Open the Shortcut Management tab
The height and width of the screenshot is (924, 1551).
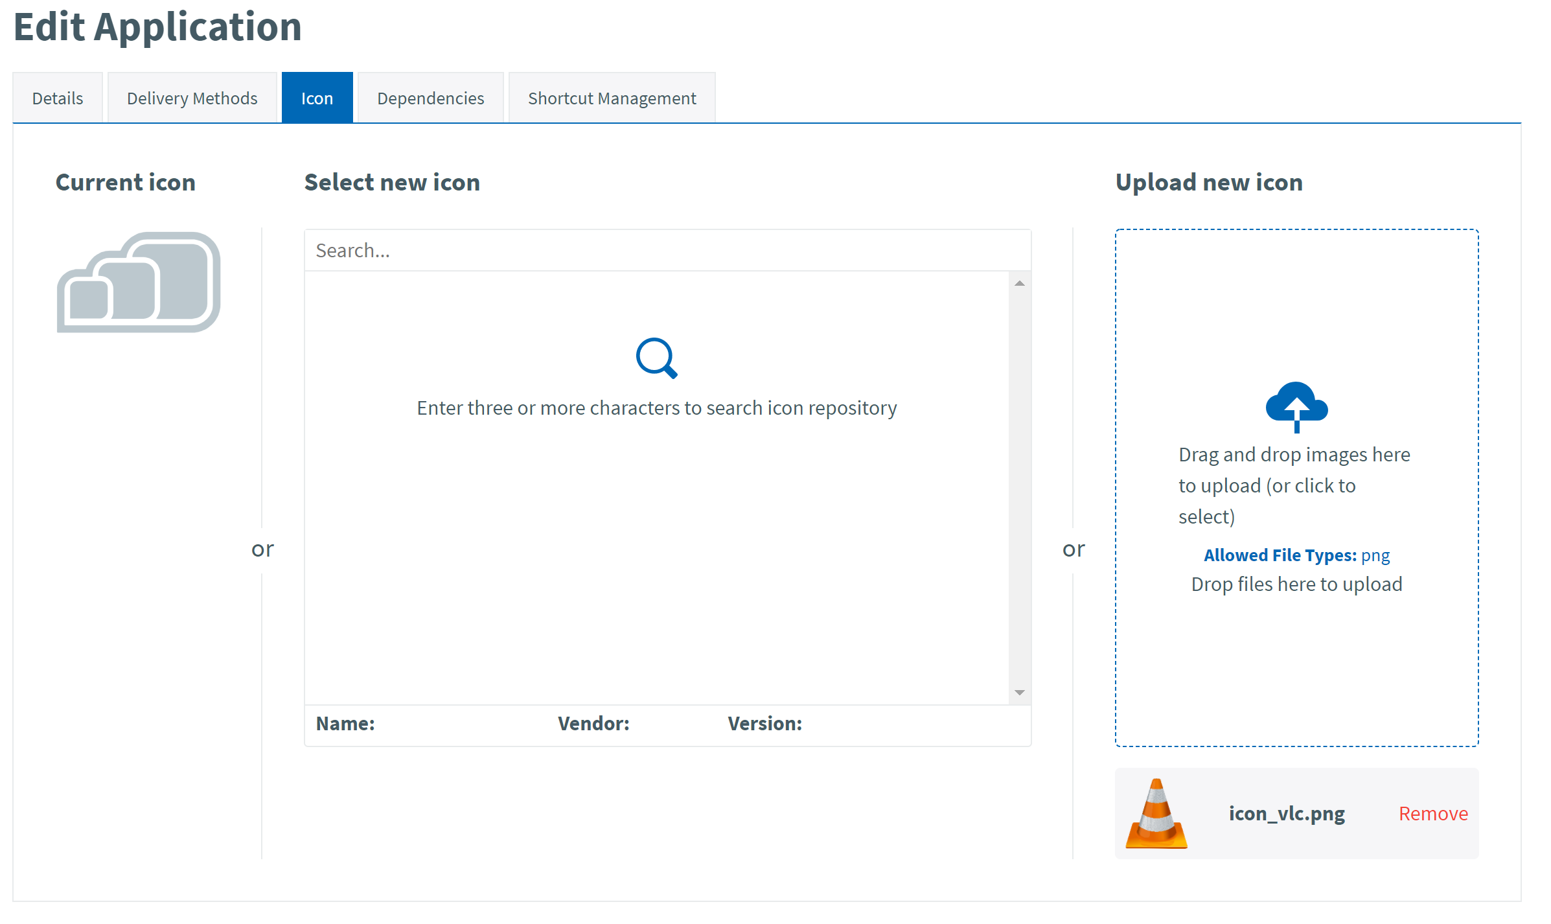pos(612,98)
